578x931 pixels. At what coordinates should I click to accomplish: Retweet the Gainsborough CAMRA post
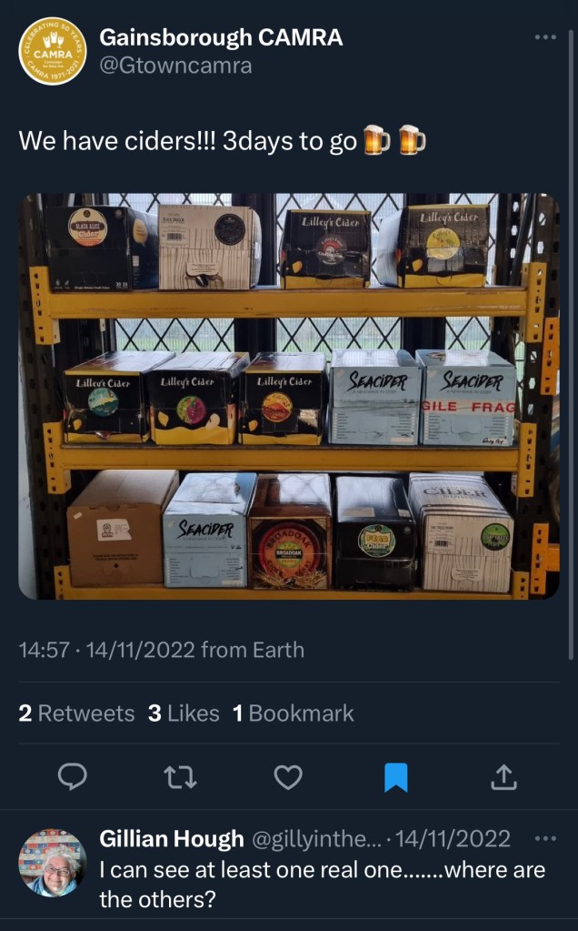coord(180,776)
